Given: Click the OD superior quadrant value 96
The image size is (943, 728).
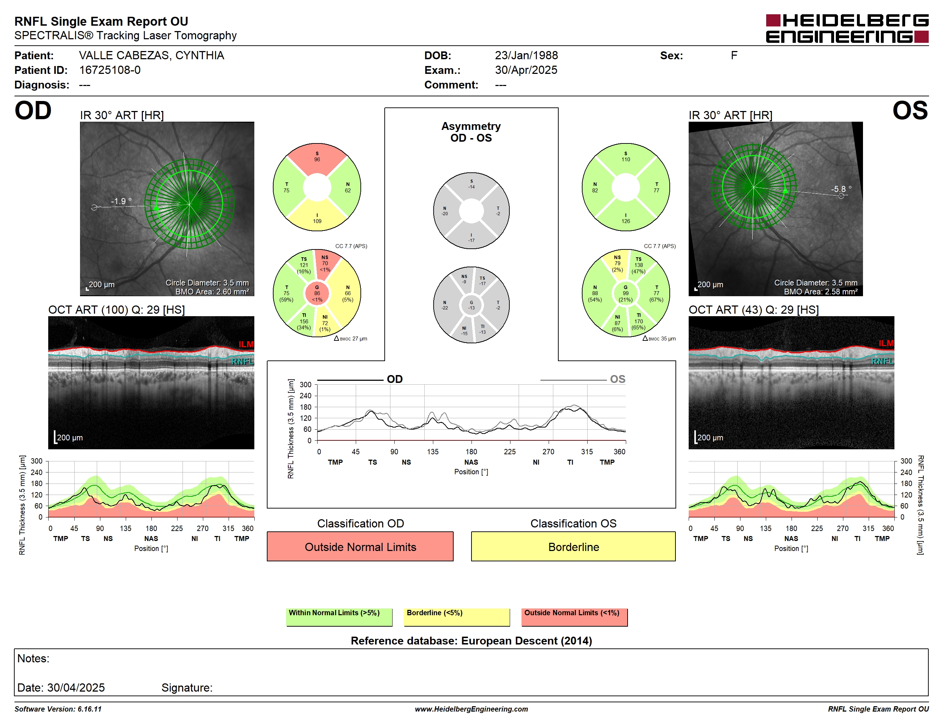Looking at the screenshot, I should tap(317, 160).
